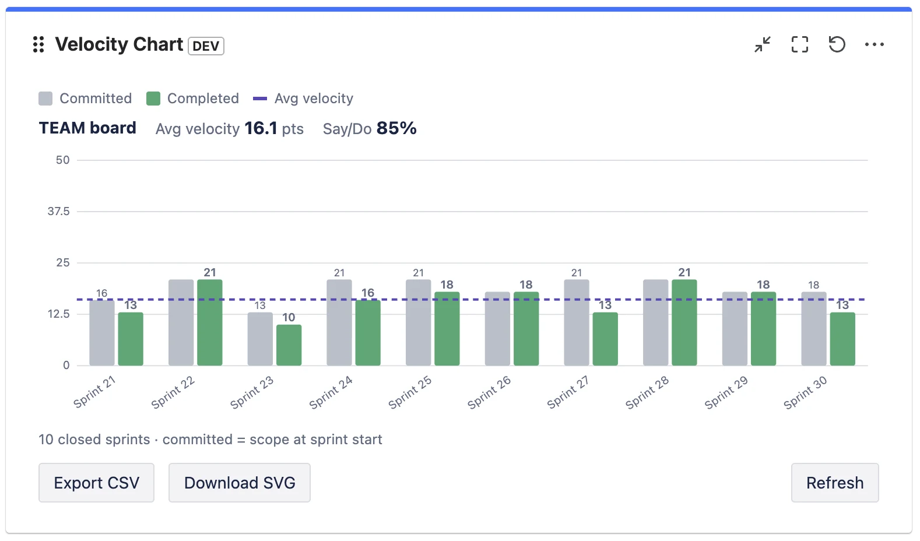Click the DEV badge next to title
Image resolution: width=920 pixels, height=541 pixels.
(206, 46)
